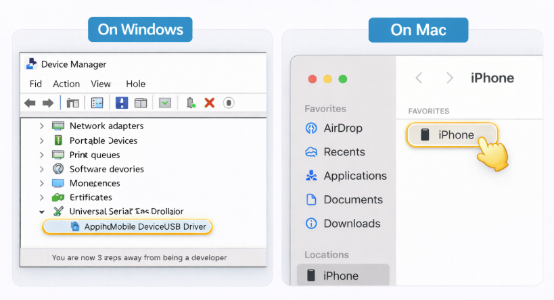Click the red close window dot

point(313,79)
